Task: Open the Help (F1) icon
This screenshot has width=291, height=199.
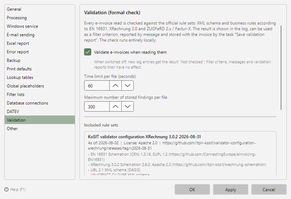Action: click(6, 189)
